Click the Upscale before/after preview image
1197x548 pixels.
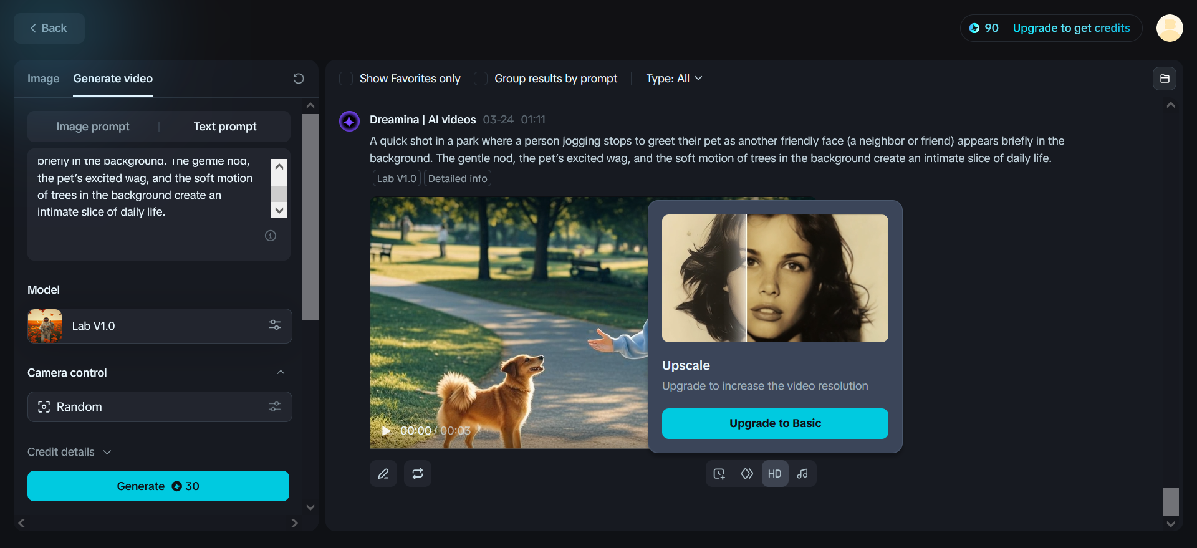(x=775, y=278)
